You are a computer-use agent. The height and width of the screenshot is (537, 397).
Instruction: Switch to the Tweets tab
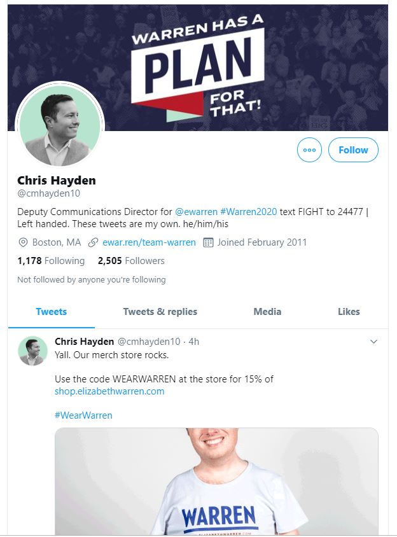click(52, 312)
